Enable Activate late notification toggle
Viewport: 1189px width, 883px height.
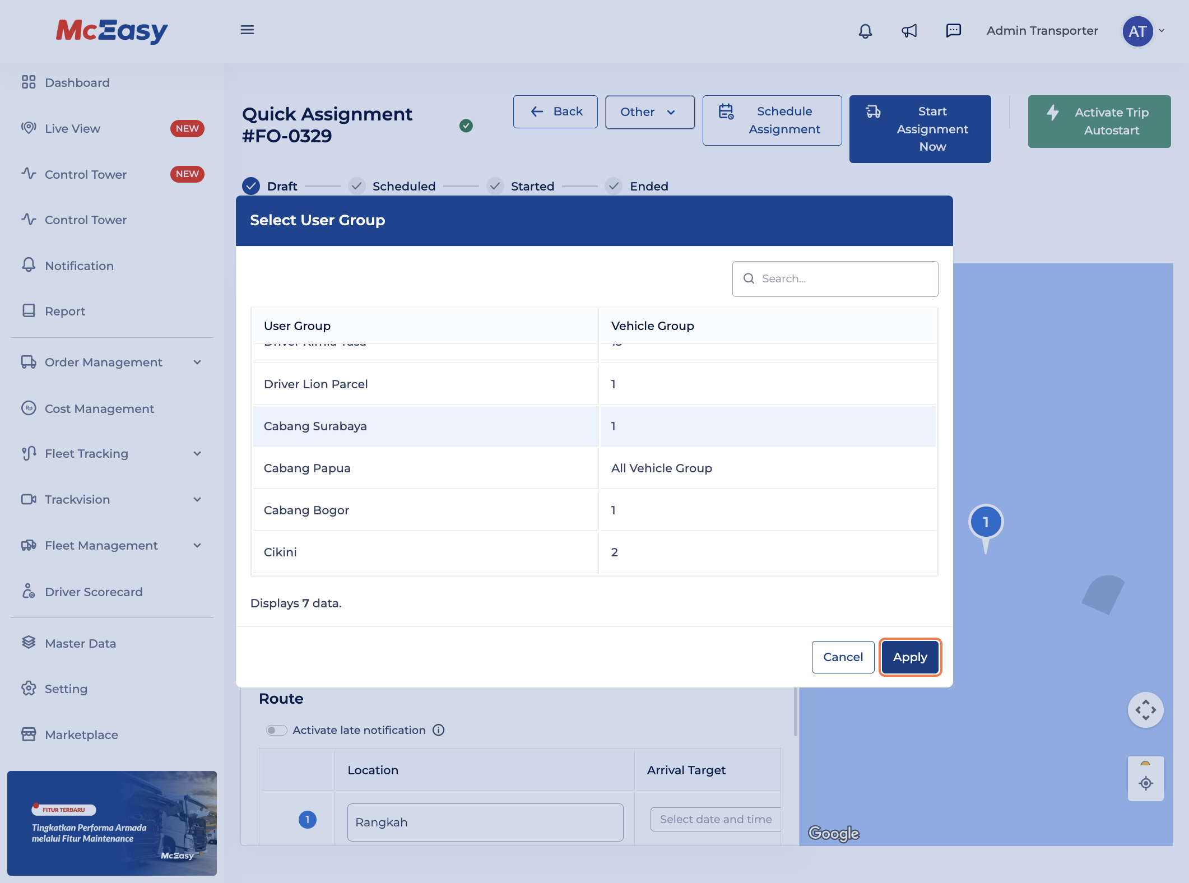click(276, 730)
